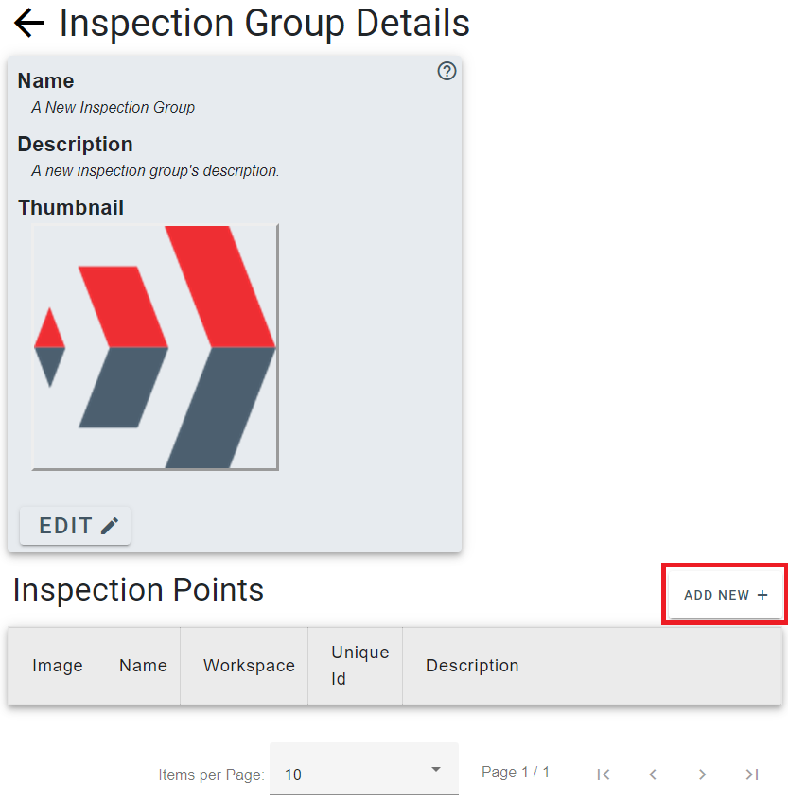The image size is (788, 801).
Task: Click the Workspace column header
Action: click(248, 666)
